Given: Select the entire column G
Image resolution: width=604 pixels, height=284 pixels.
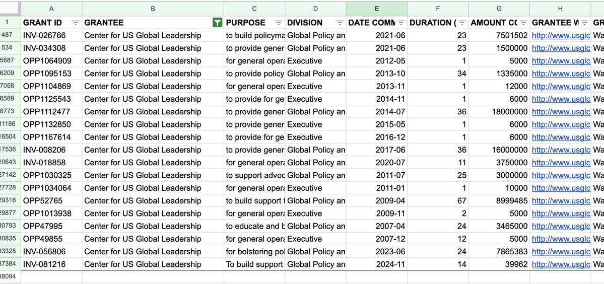Looking at the screenshot, I should tap(499, 9).
